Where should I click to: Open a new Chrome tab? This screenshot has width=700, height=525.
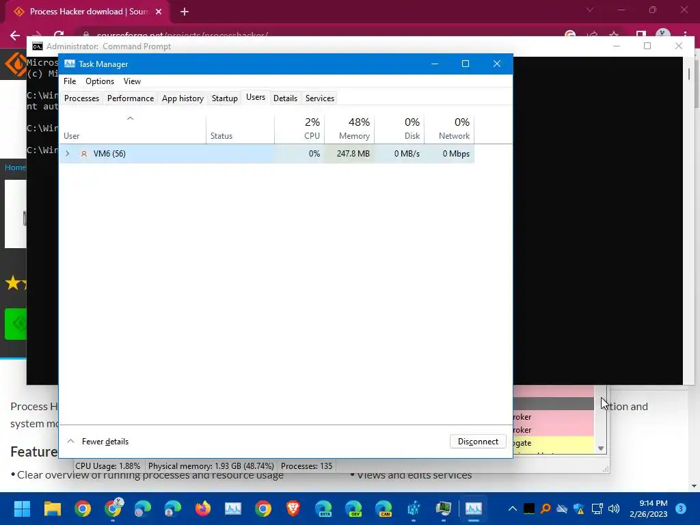pyautogui.click(x=185, y=12)
